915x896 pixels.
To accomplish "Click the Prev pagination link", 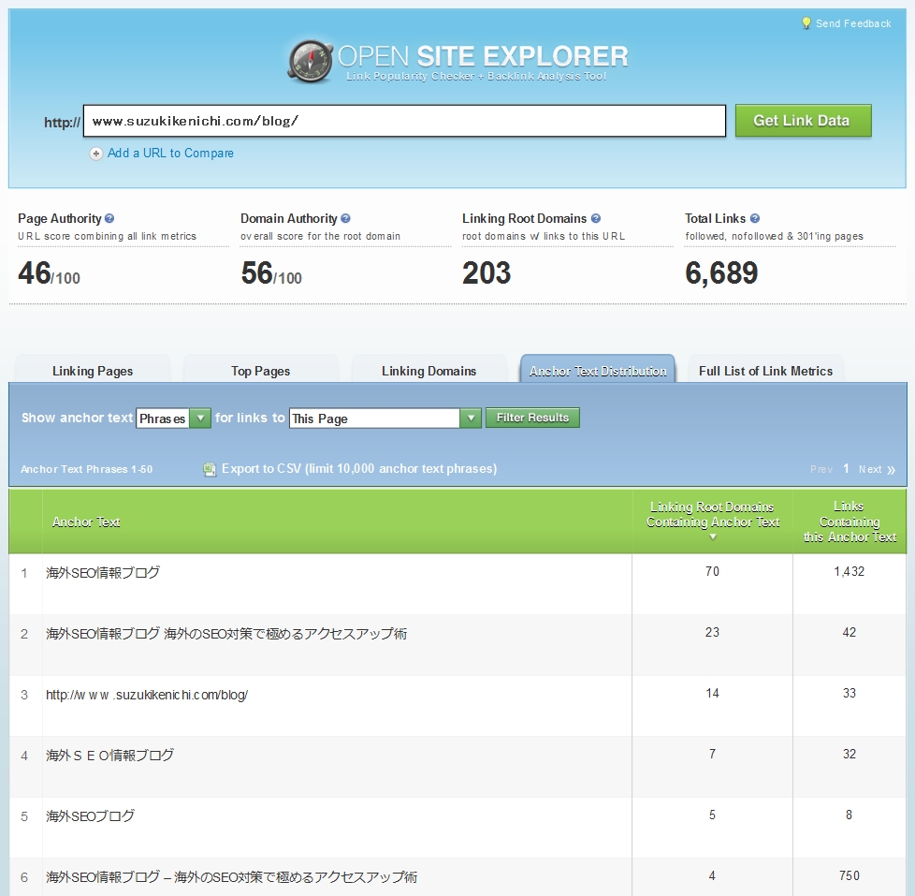I will point(821,469).
